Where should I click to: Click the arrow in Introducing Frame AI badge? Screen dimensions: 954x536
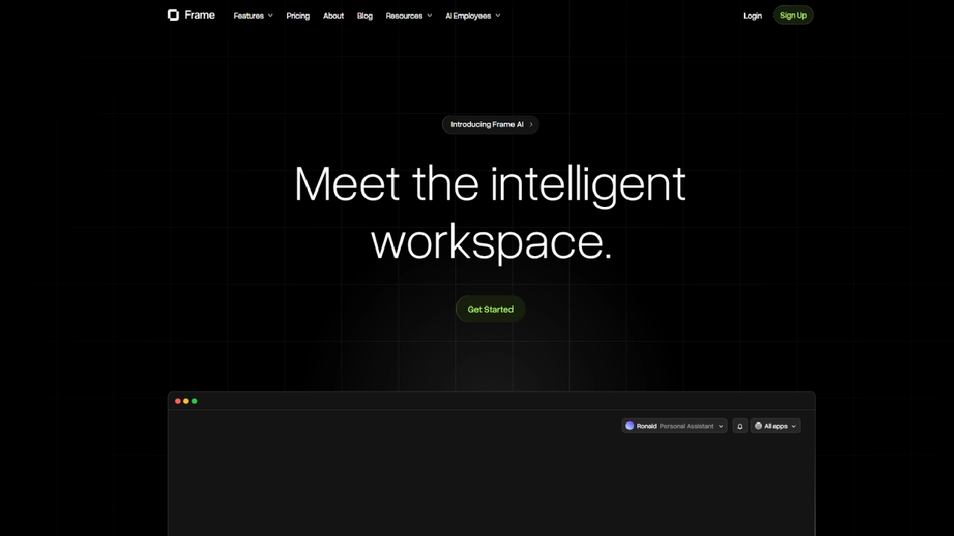coord(531,124)
